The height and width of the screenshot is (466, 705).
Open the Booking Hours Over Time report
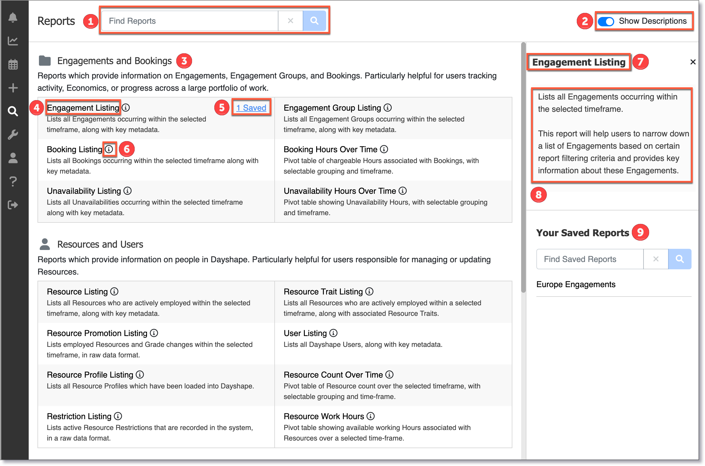click(x=331, y=150)
